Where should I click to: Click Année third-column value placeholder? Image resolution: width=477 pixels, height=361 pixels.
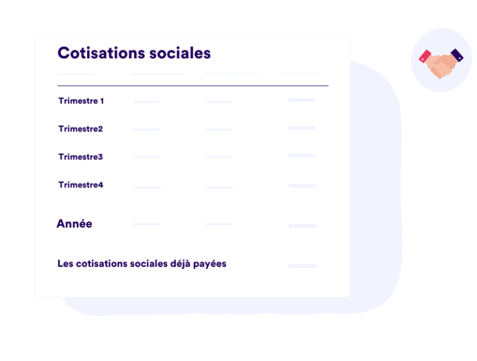pyautogui.click(x=219, y=224)
